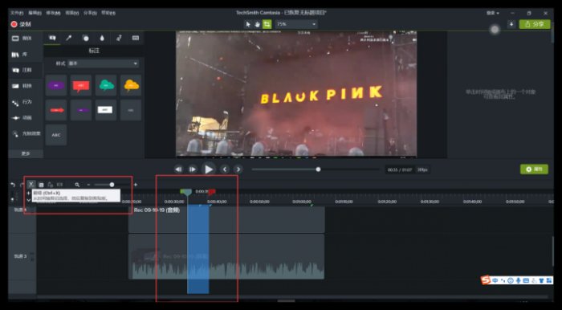The image size is (562, 310).
Task: Open the Media tab in left sidebar
Action: [22, 39]
